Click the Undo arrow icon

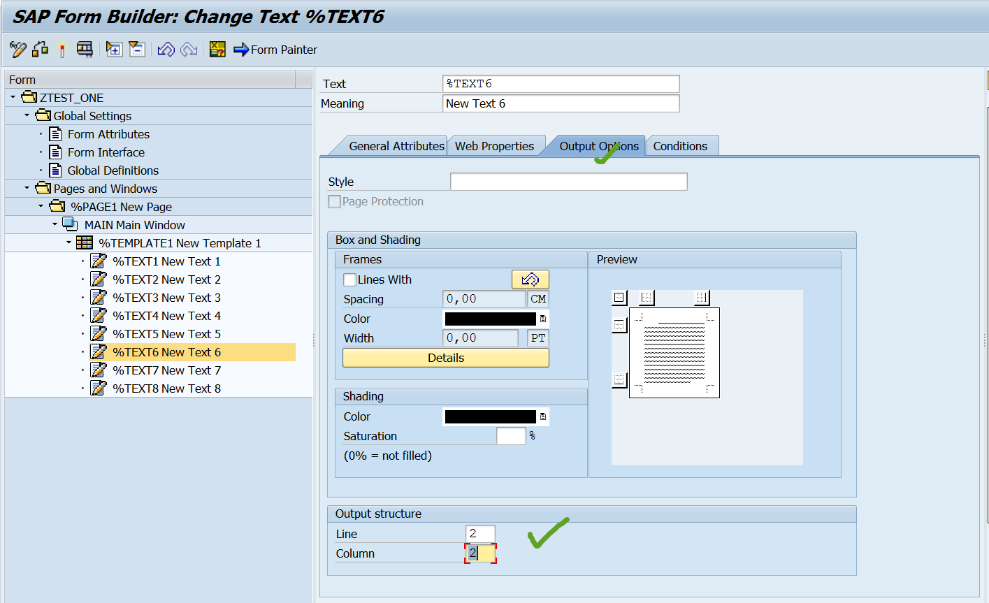tap(166, 49)
